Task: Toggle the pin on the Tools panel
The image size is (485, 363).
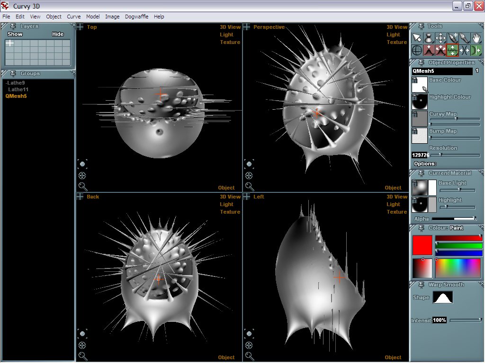Action: [421, 26]
